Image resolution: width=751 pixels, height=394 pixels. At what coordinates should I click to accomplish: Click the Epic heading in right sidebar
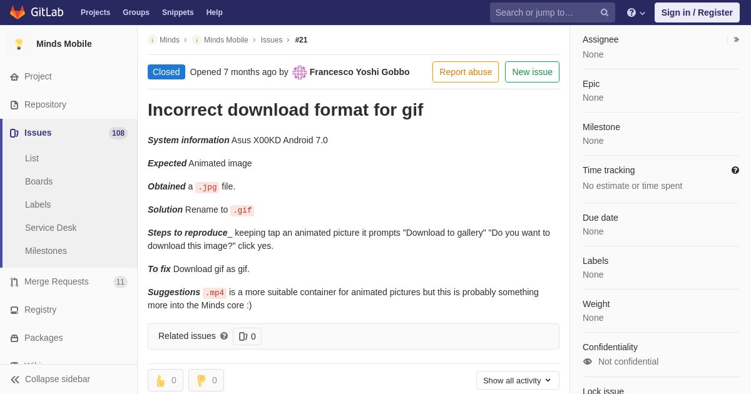tap(591, 84)
